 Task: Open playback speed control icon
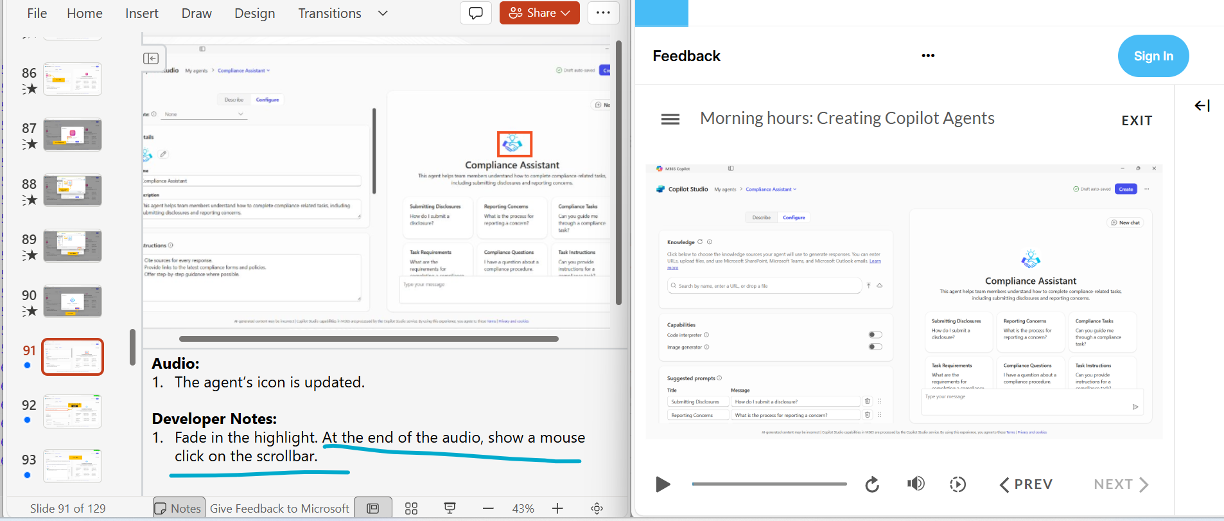click(x=957, y=484)
